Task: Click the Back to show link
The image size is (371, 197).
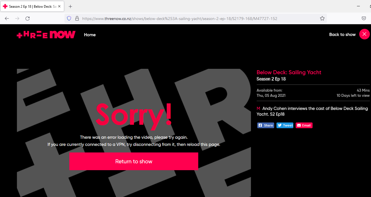Action: (342, 35)
